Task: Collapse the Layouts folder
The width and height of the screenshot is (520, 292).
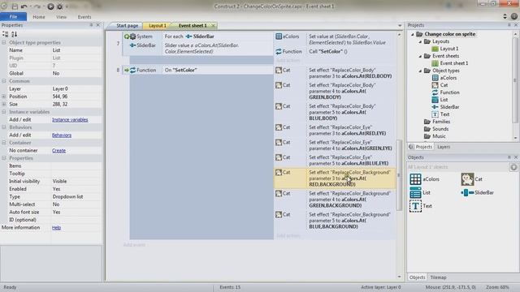Action: point(420,41)
